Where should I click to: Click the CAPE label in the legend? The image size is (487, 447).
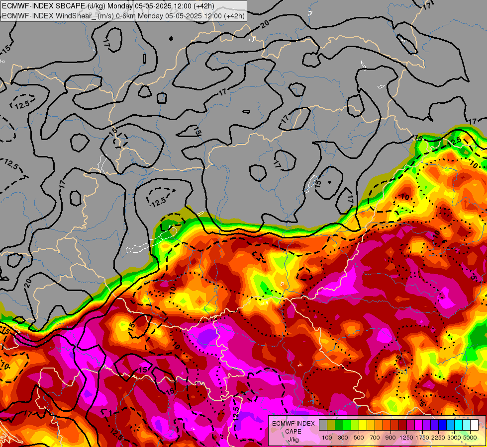pyautogui.click(x=293, y=432)
